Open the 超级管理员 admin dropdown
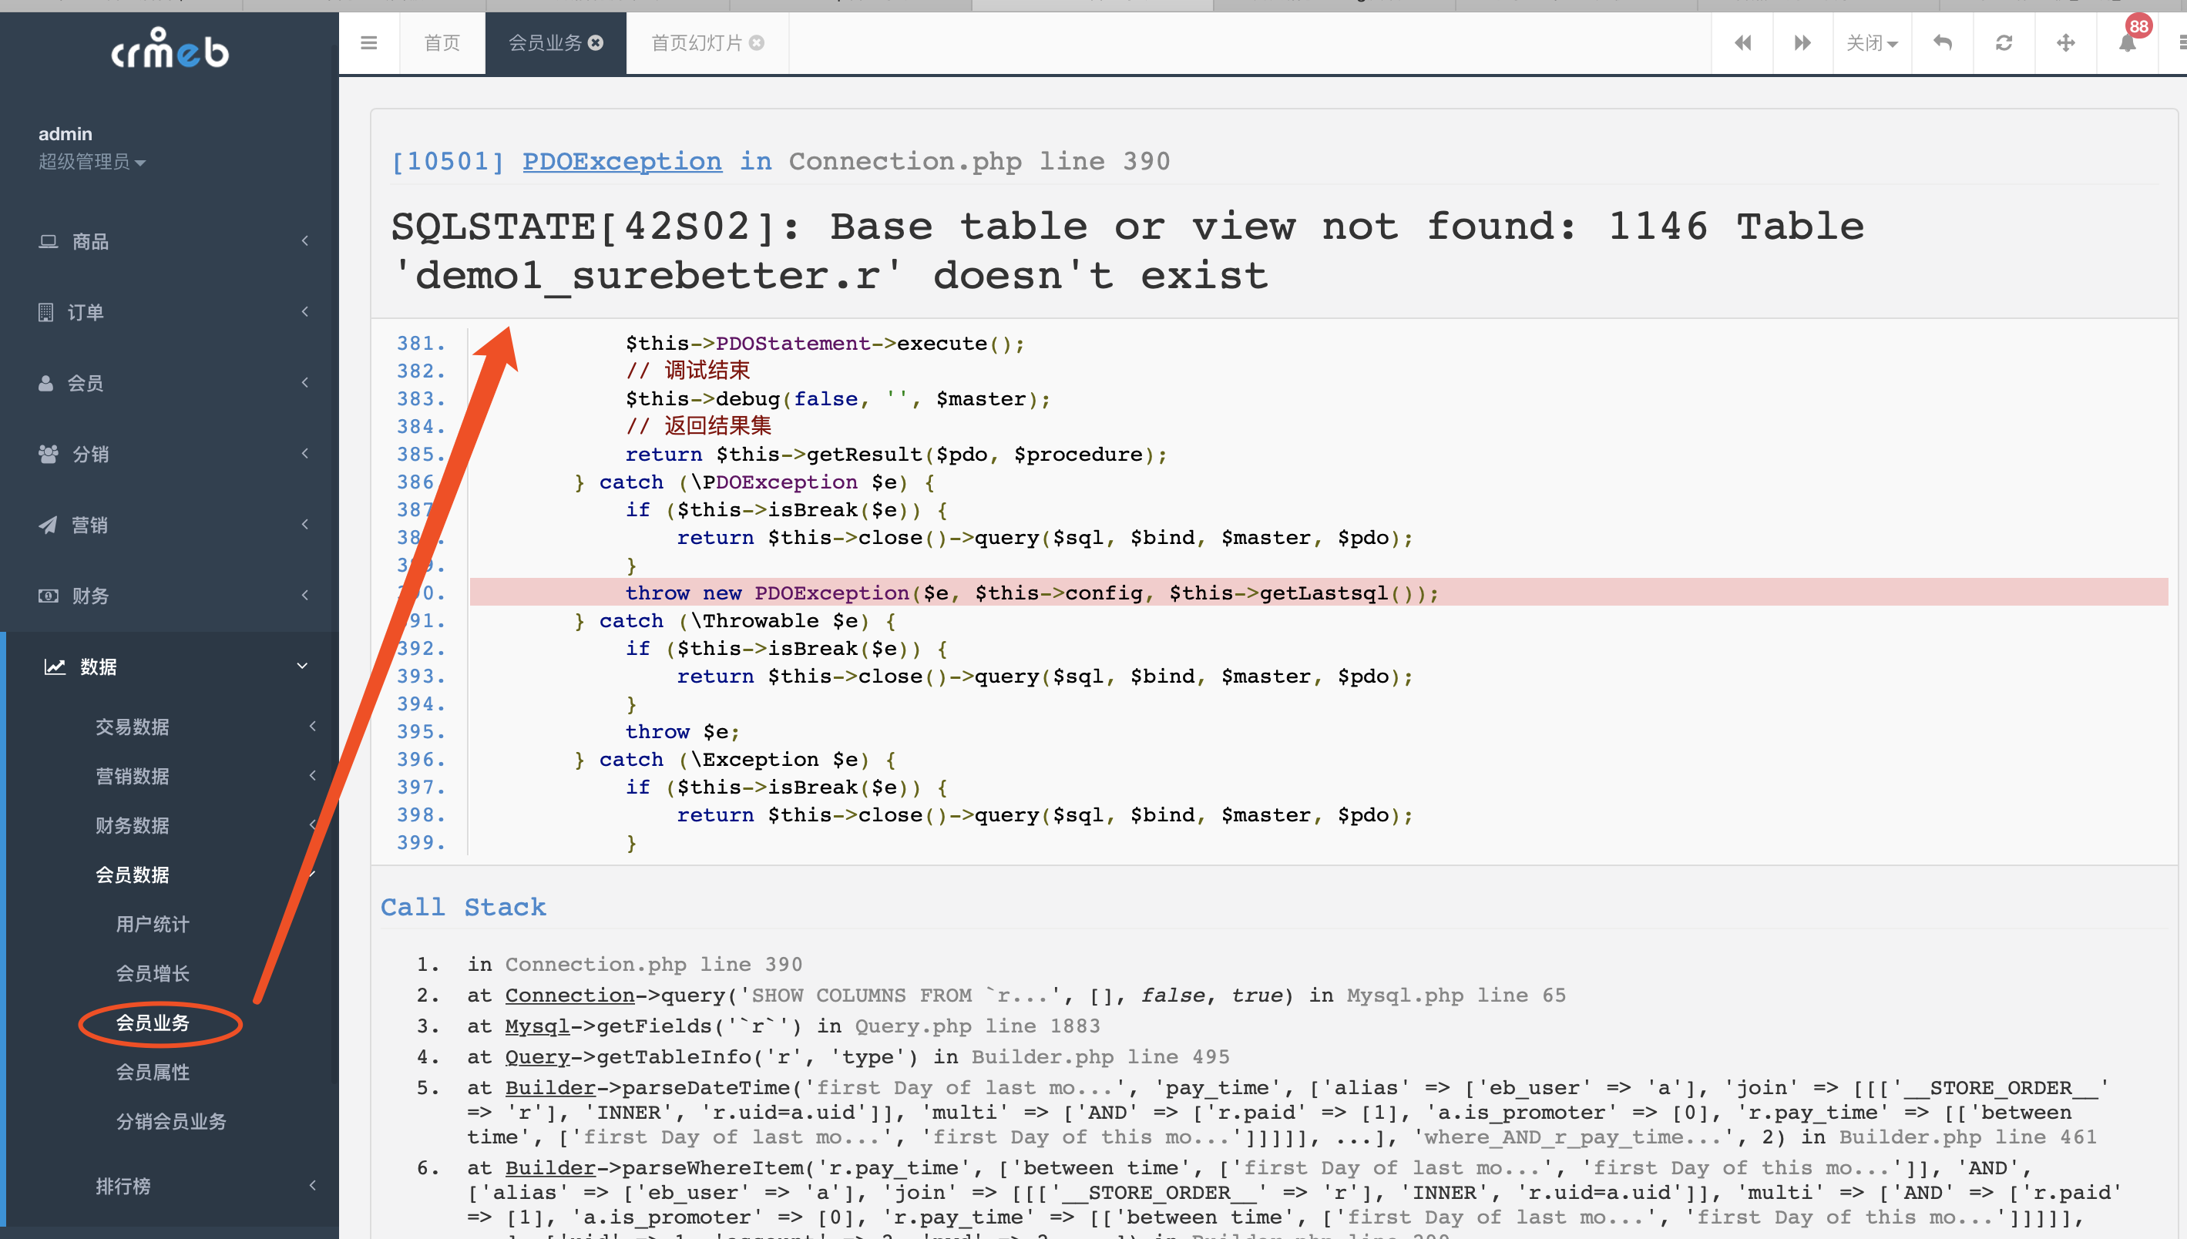2187x1239 pixels. tap(92, 162)
